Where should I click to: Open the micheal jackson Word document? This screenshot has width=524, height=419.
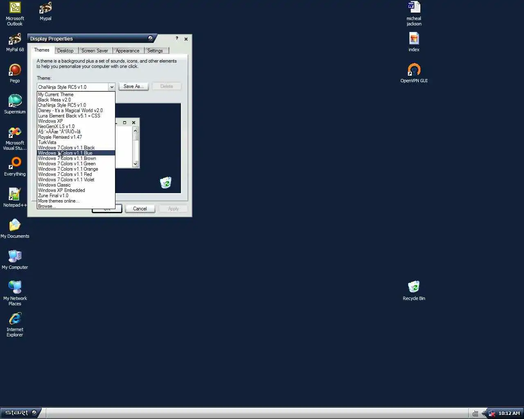click(x=414, y=14)
